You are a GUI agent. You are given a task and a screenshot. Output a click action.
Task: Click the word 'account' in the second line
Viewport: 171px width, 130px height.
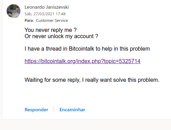click(84, 36)
